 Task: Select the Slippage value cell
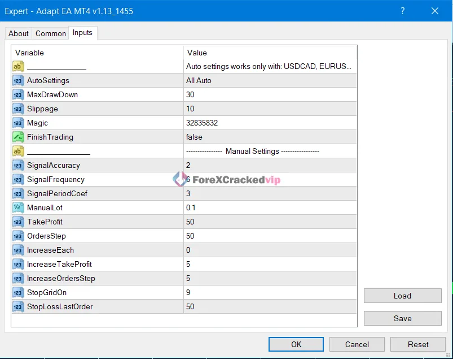coord(270,109)
